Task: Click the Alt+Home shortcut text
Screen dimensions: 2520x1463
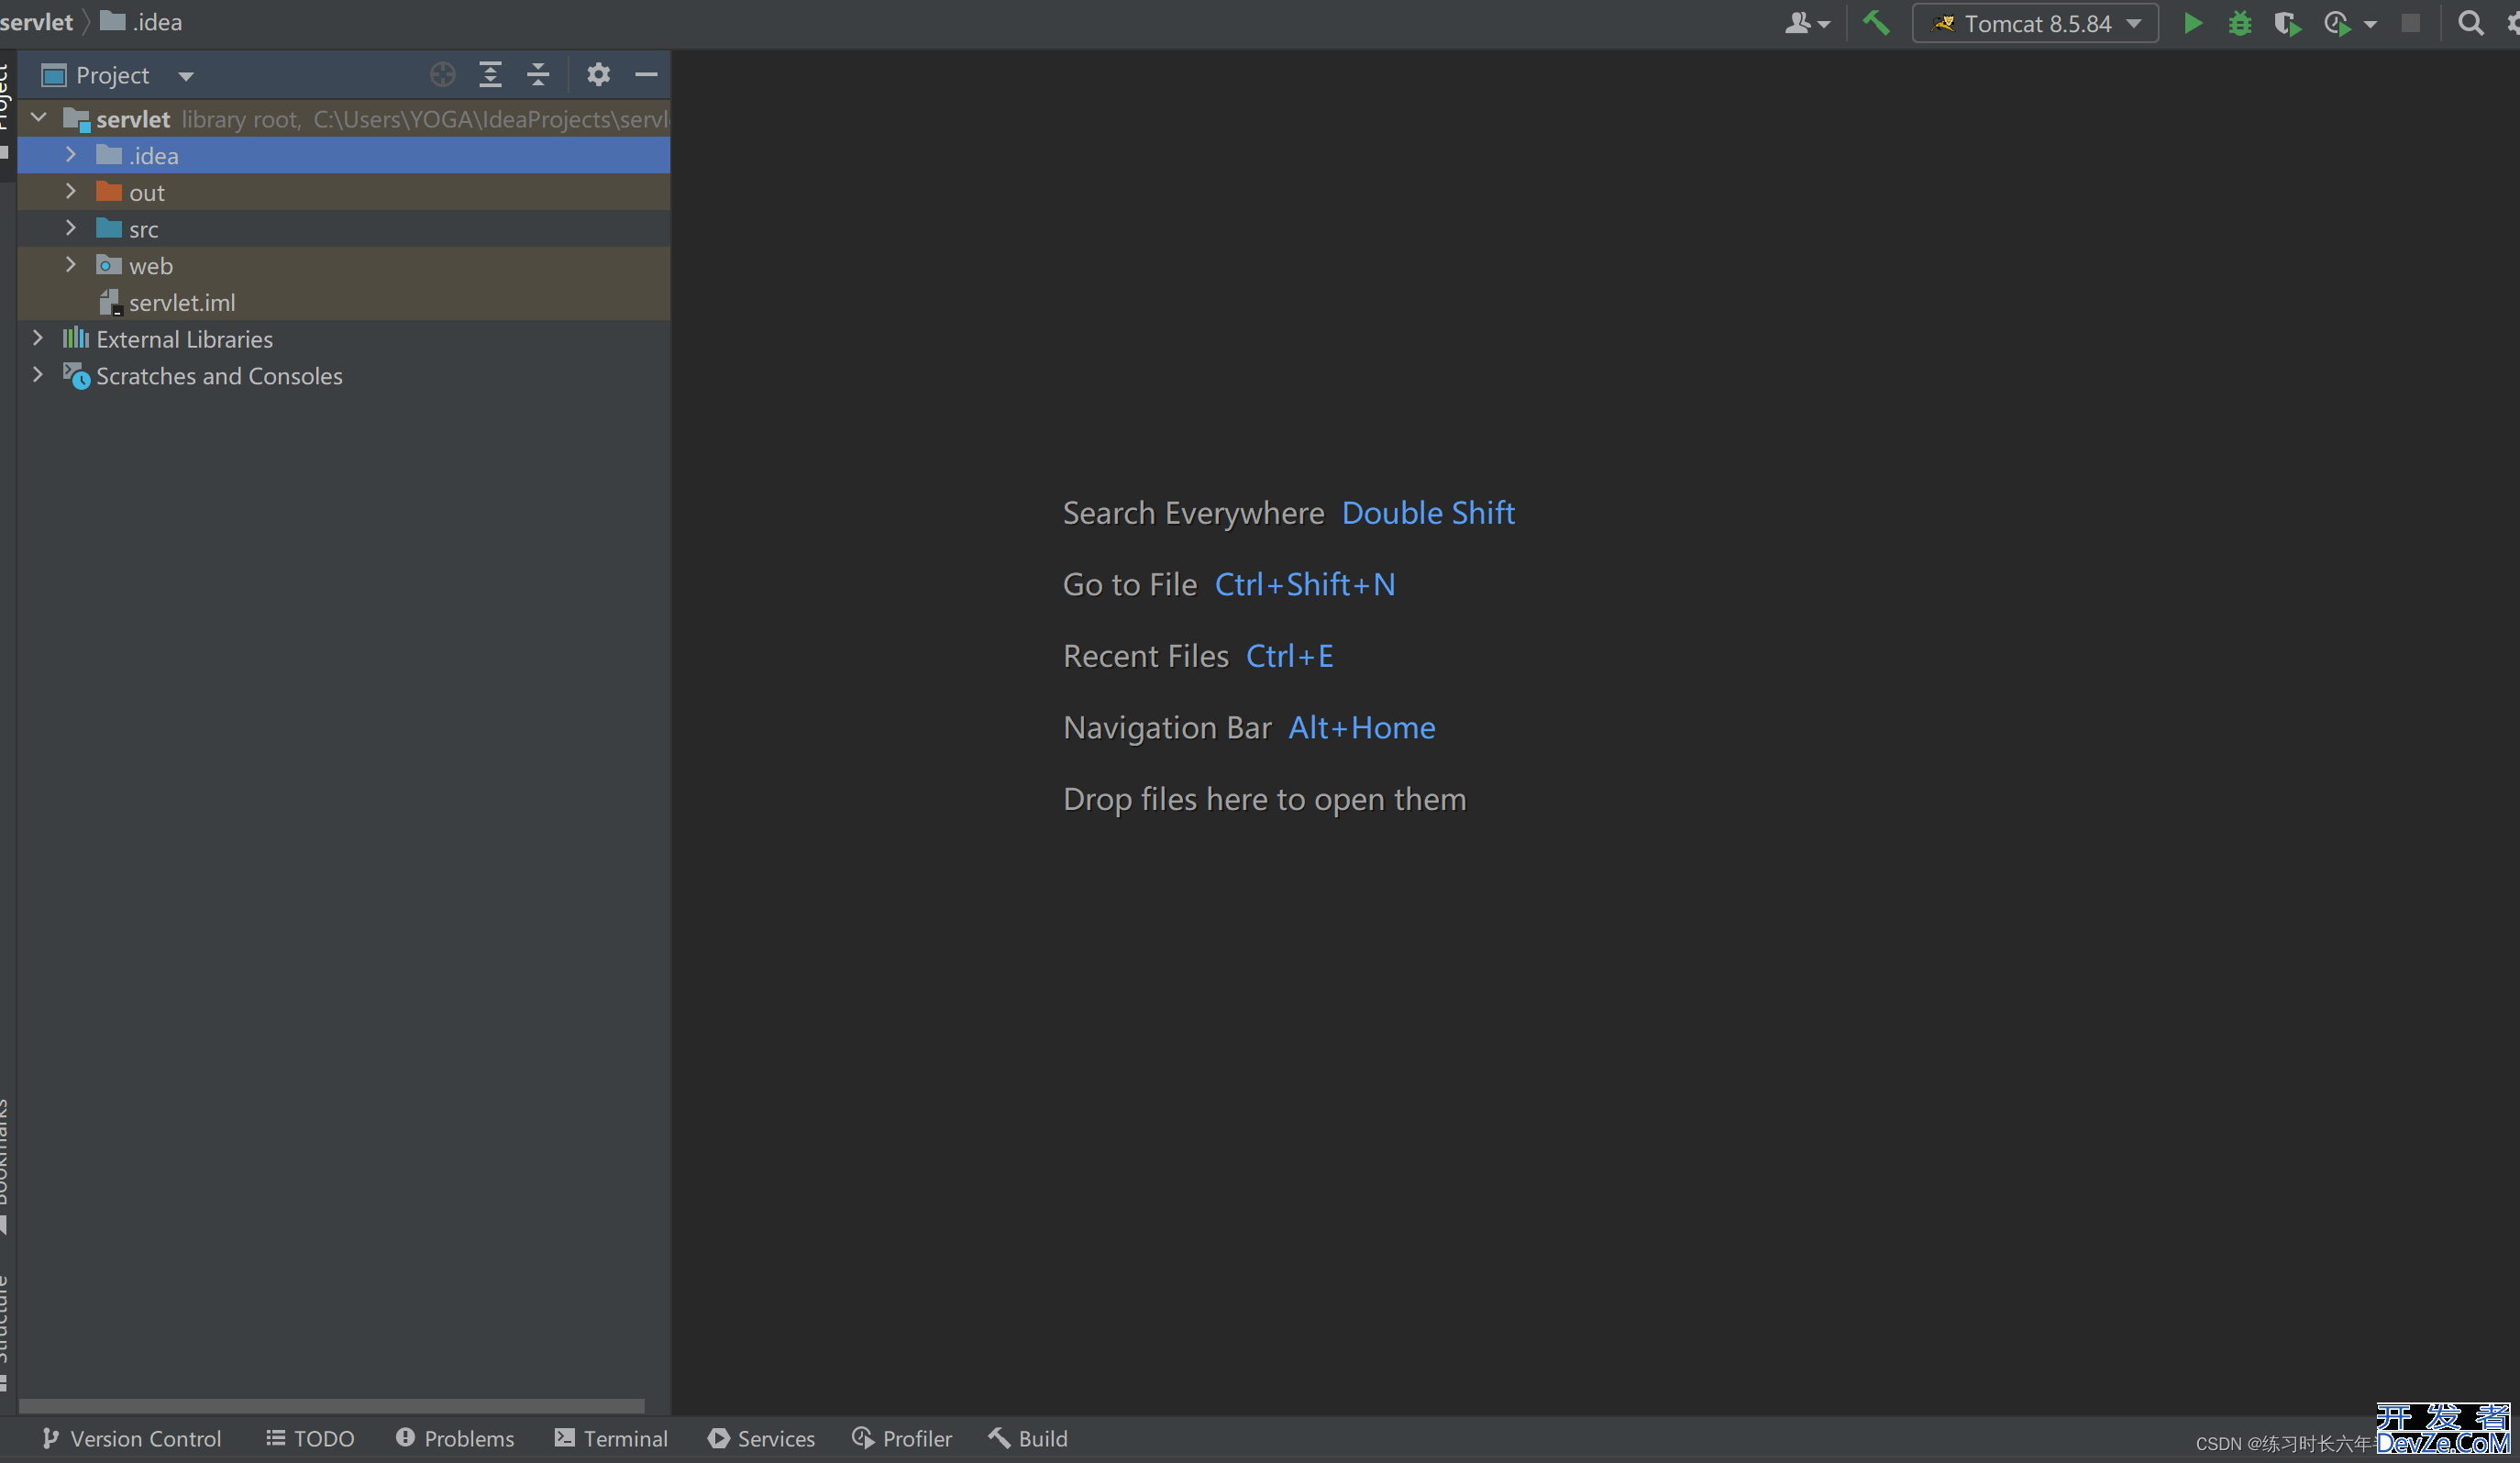Action: click(1361, 728)
